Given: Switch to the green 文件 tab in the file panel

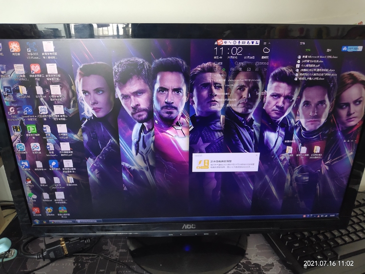Looking at the screenshot, I should click(308, 50).
